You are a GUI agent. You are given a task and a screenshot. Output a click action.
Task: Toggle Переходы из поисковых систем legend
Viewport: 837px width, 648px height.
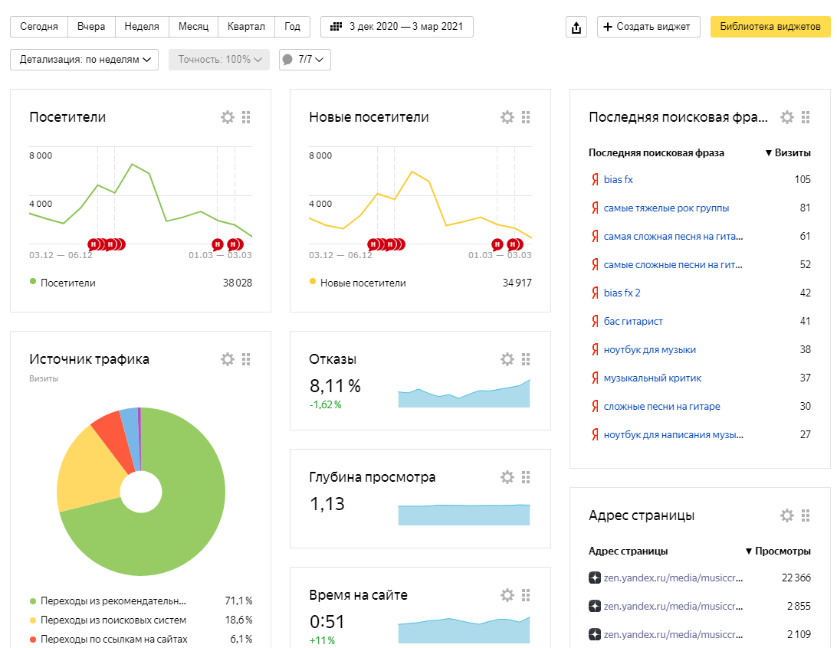108,620
